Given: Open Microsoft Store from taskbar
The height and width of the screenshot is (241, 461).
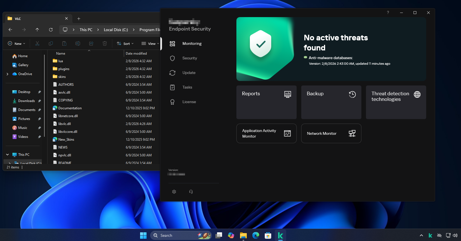Looking at the screenshot, I should (x=268, y=235).
